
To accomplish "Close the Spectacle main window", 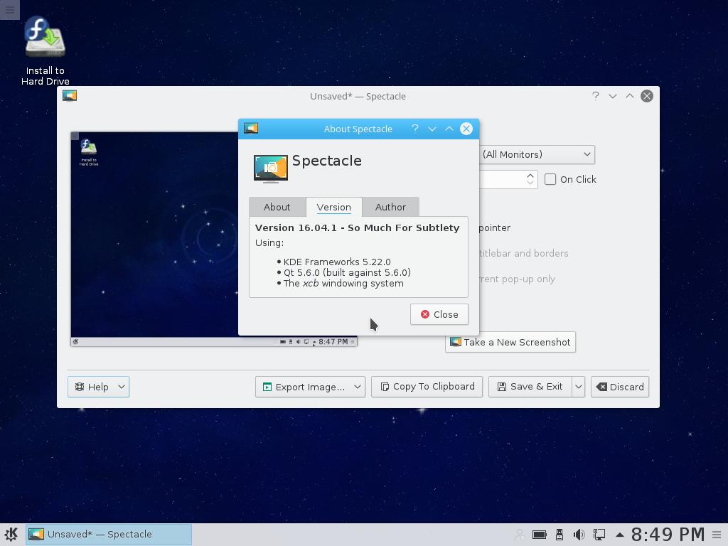I will [x=647, y=96].
